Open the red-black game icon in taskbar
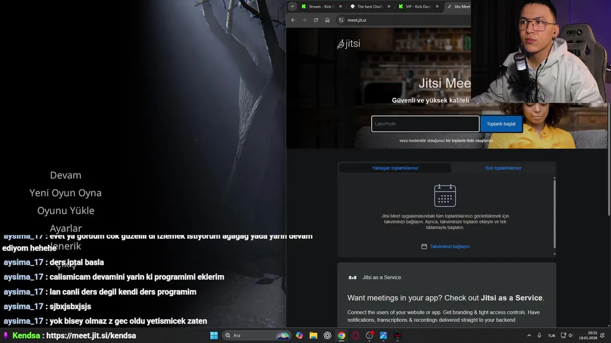 [x=397, y=335]
